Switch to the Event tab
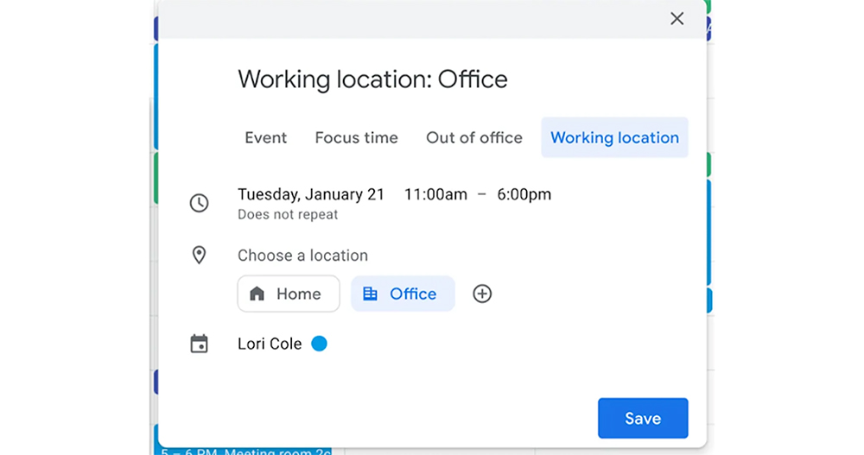Screen dimensions: 864x455 tap(265, 138)
